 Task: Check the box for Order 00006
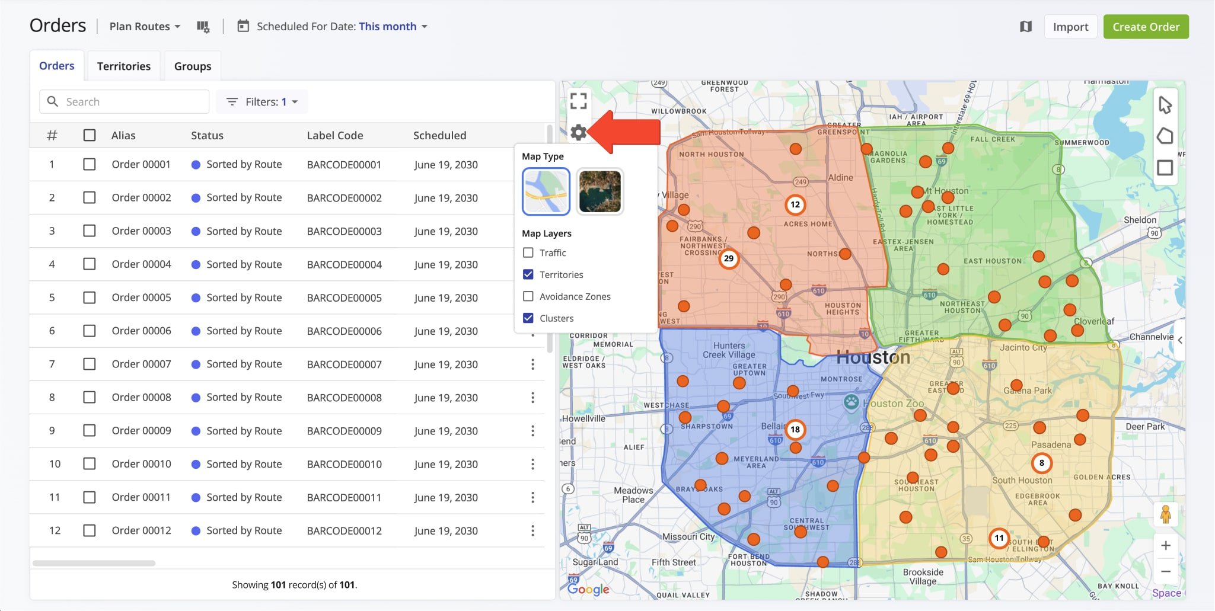(90, 331)
